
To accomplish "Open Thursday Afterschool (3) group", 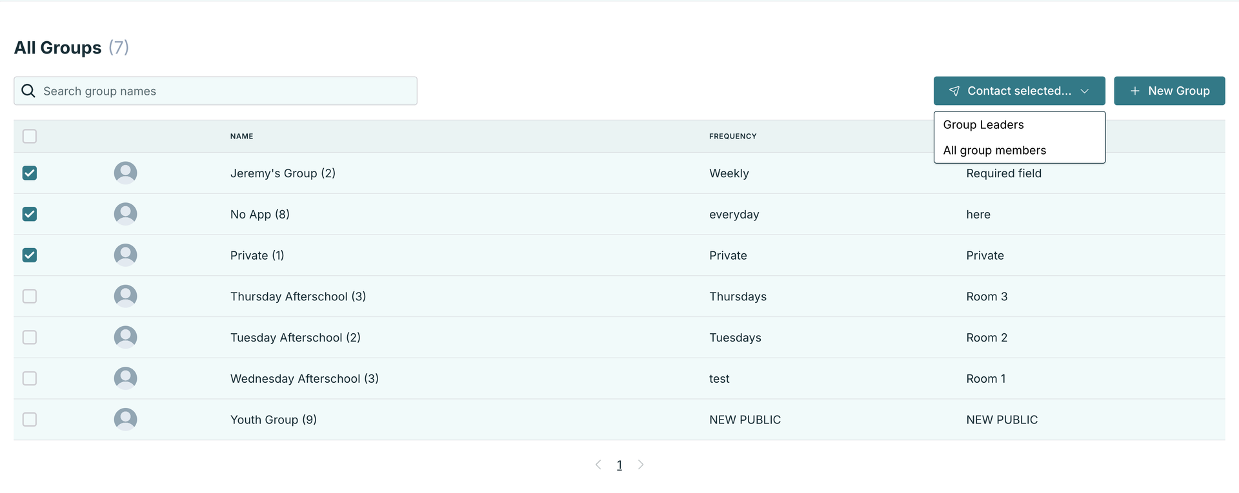I will pos(298,296).
